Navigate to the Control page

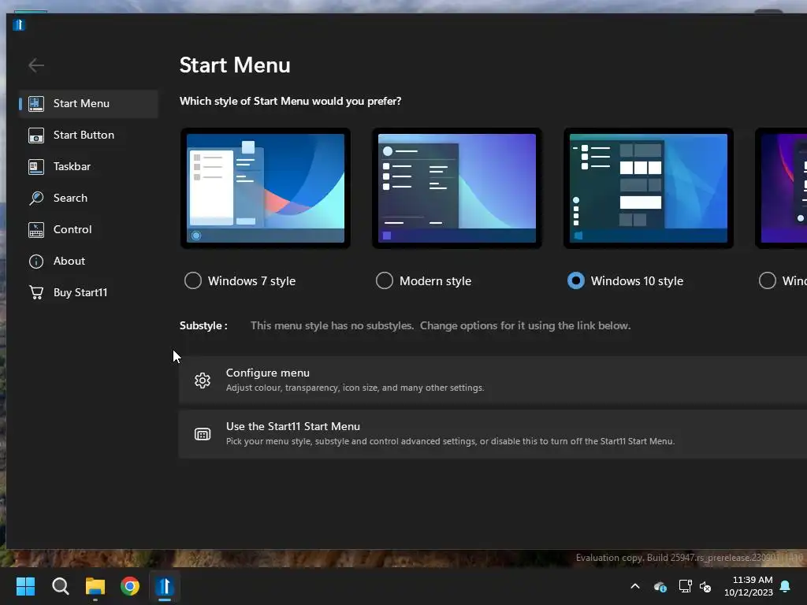[88, 230]
